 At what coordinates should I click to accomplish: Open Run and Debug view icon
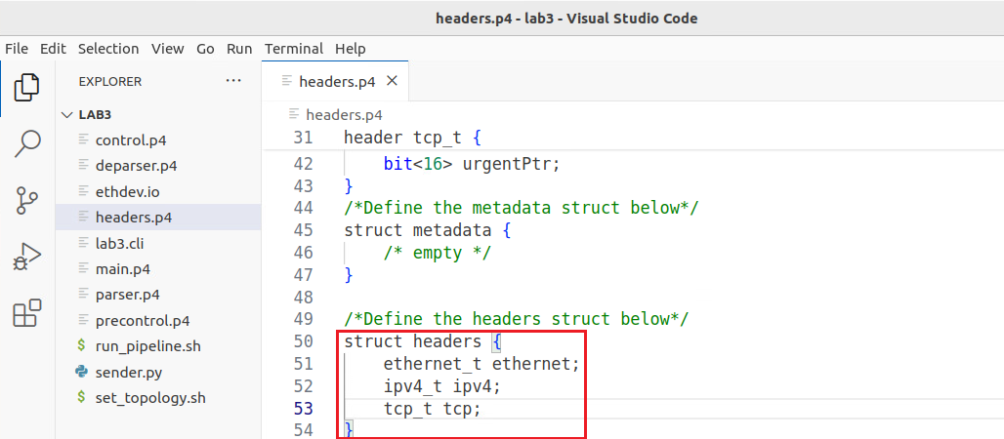point(27,257)
